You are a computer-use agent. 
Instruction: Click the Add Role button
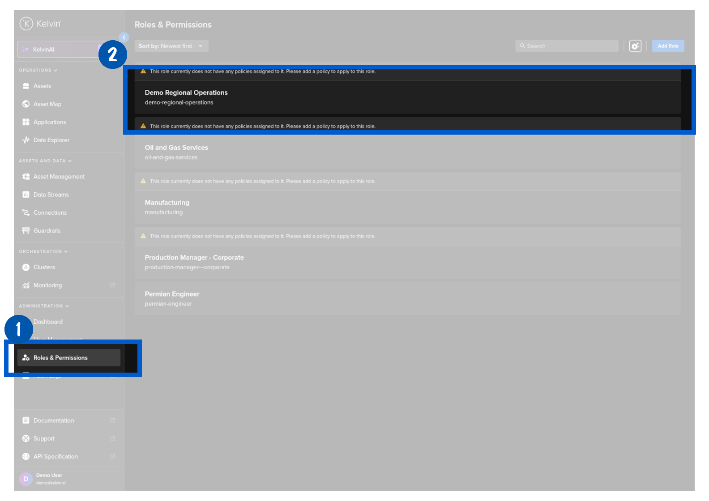668,46
